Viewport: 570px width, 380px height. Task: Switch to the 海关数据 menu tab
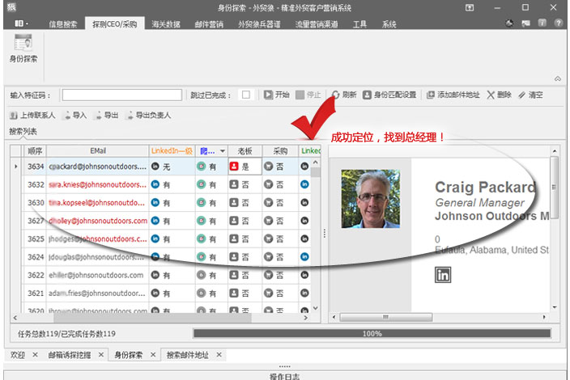pyautogui.click(x=166, y=24)
